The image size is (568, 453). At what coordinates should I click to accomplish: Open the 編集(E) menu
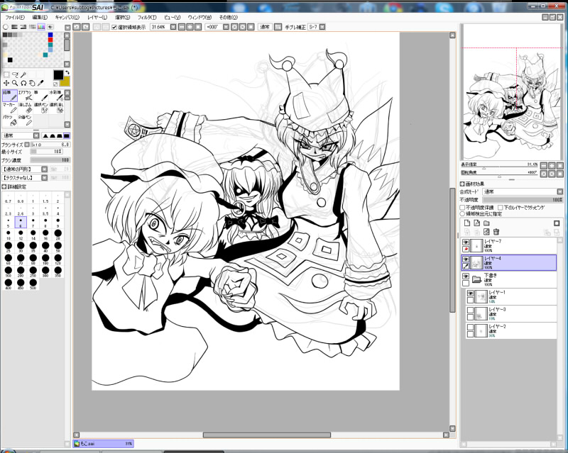pos(40,17)
